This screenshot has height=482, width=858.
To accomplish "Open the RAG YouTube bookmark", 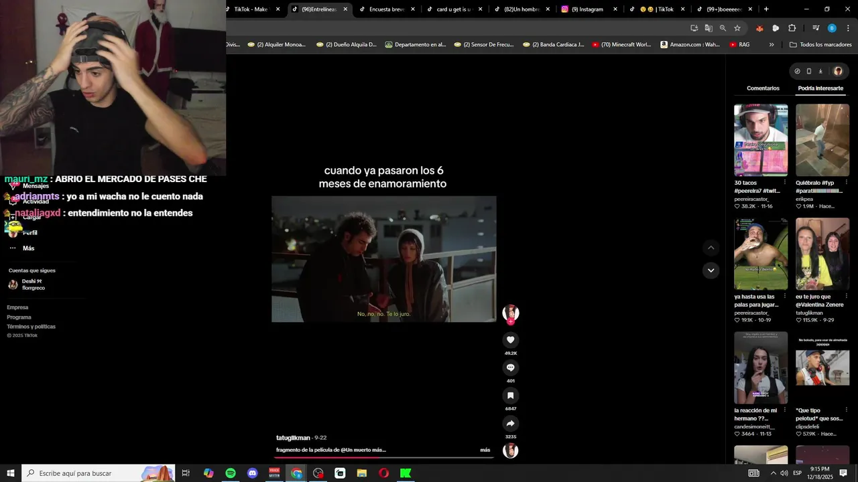I will (739, 45).
